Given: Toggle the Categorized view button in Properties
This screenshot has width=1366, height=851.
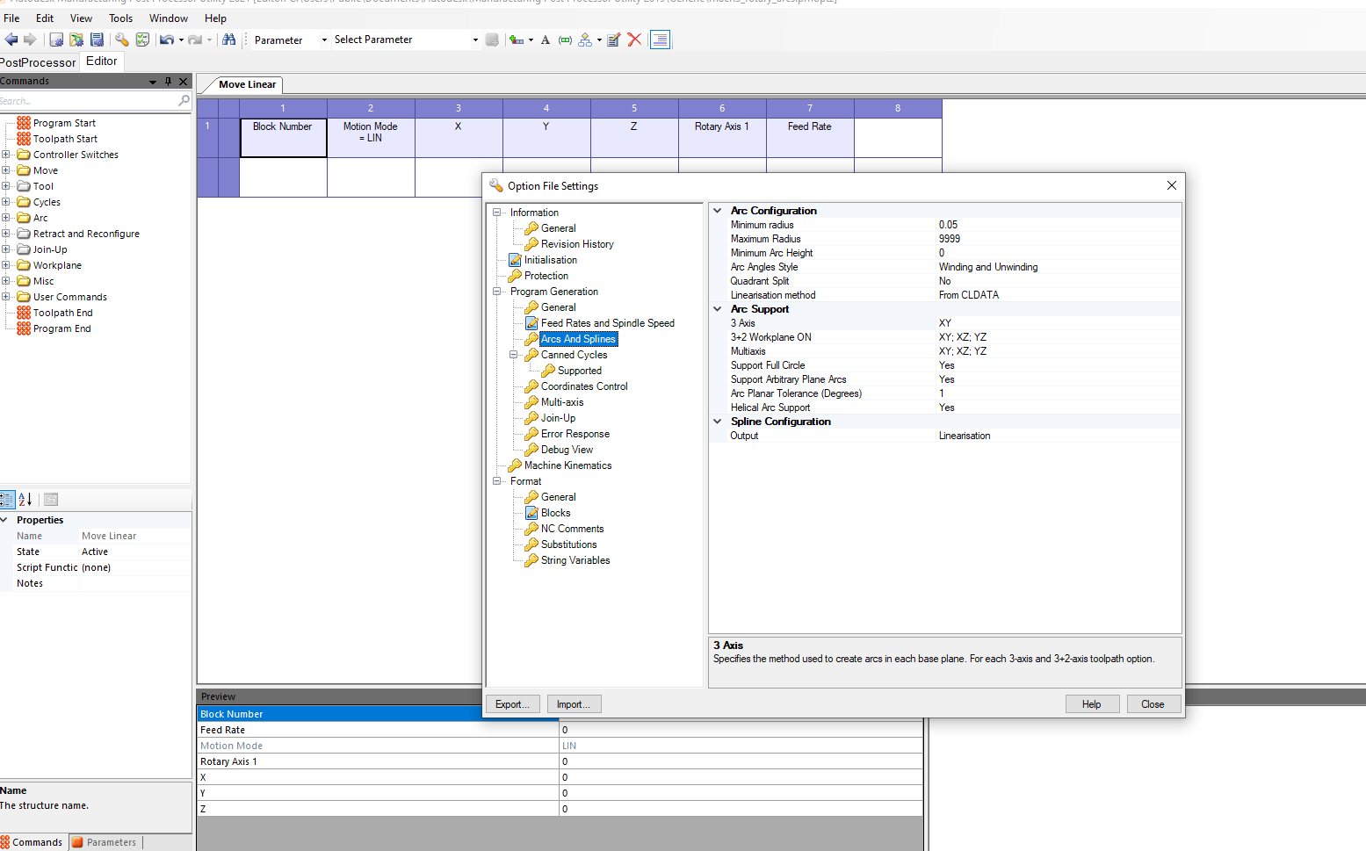Looking at the screenshot, I should coord(7,500).
